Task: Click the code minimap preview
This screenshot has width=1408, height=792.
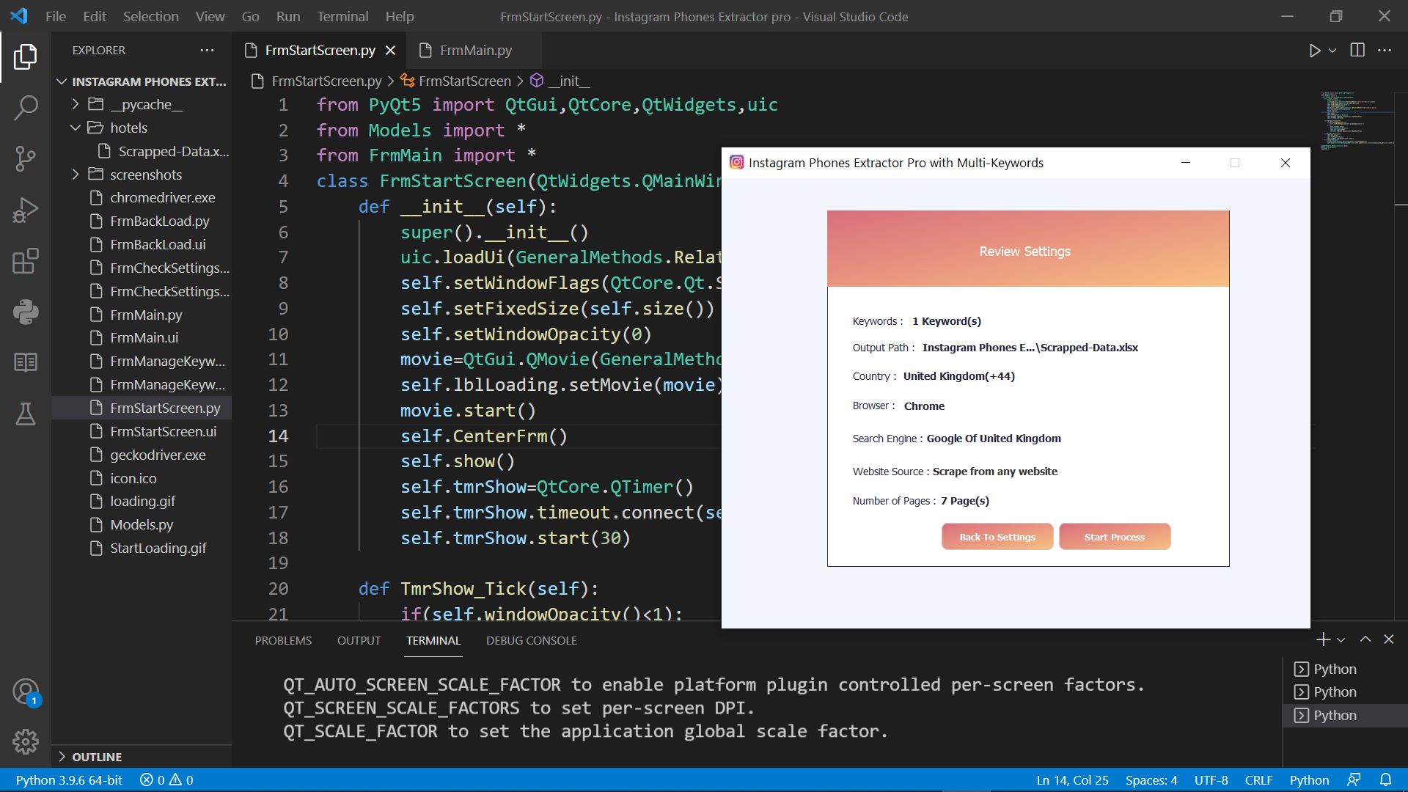Action: click(1357, 121)
